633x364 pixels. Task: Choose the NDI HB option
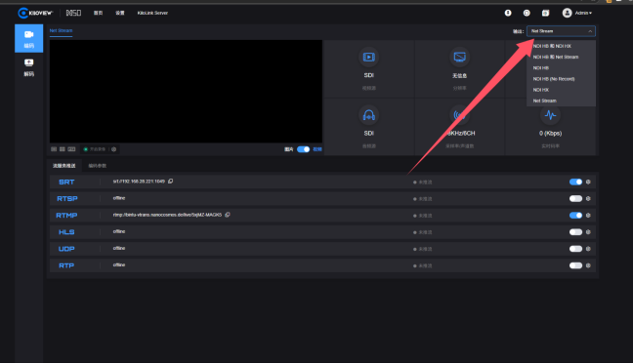tap(561, 67)
